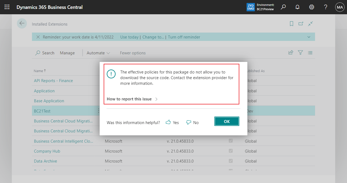Click the Turn off reminder link
This screenshot has height=183, width=347.
pyautogui.click(x=184, y=37)
